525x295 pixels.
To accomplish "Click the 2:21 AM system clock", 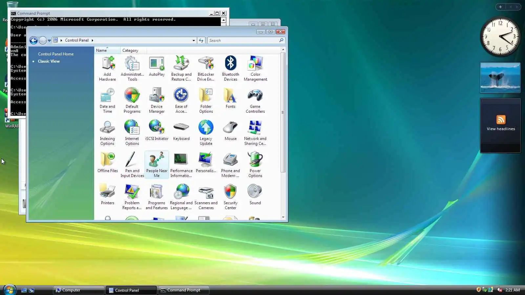I will coord(513,290).
